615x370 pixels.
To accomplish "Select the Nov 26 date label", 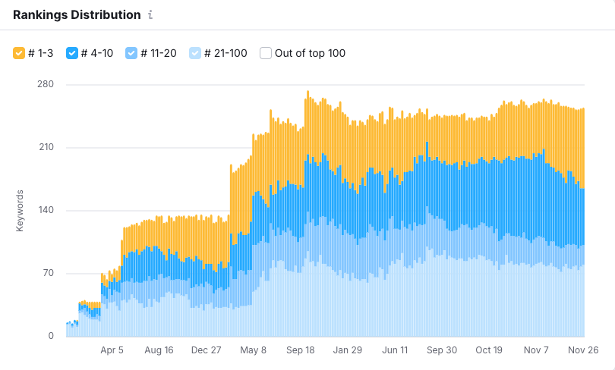I will [584, 350].
